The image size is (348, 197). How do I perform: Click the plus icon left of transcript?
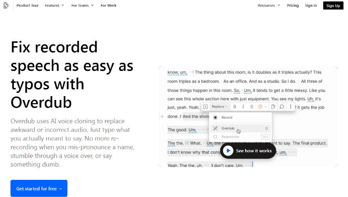click(x=162, y=116)
